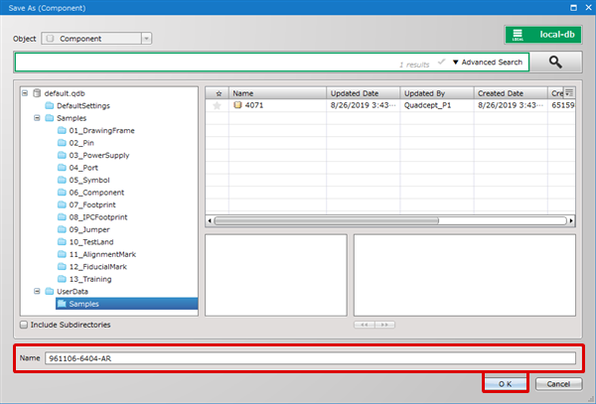This screenshot has width=596, height=404.
Task: Click the Cancel button
Action: (x=558, y=383)
